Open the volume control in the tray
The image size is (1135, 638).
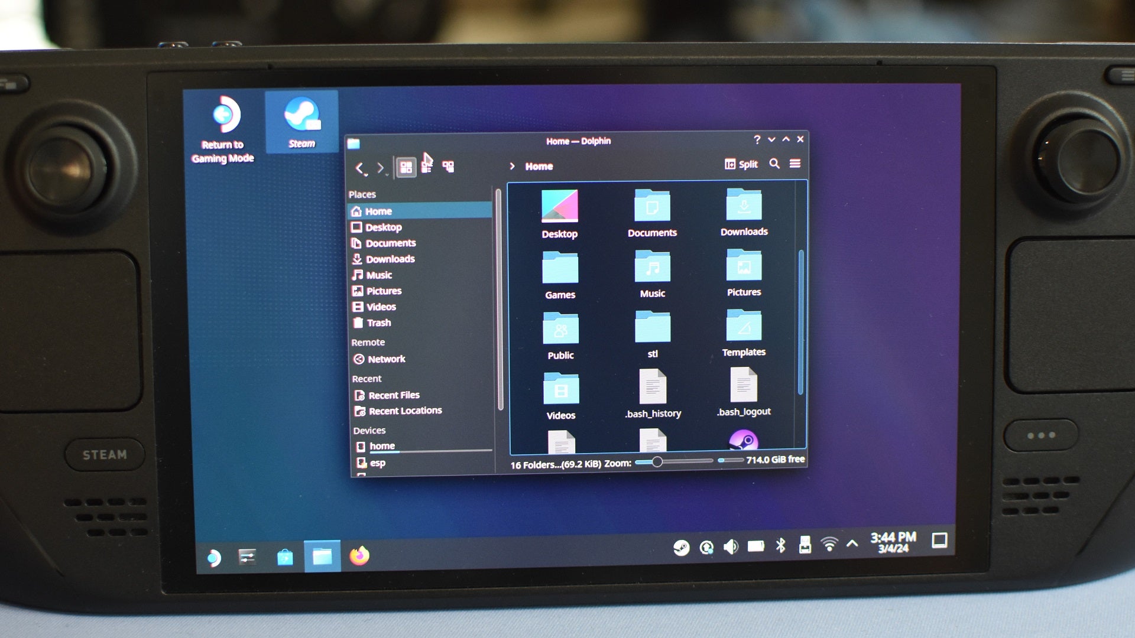(731, 546)
